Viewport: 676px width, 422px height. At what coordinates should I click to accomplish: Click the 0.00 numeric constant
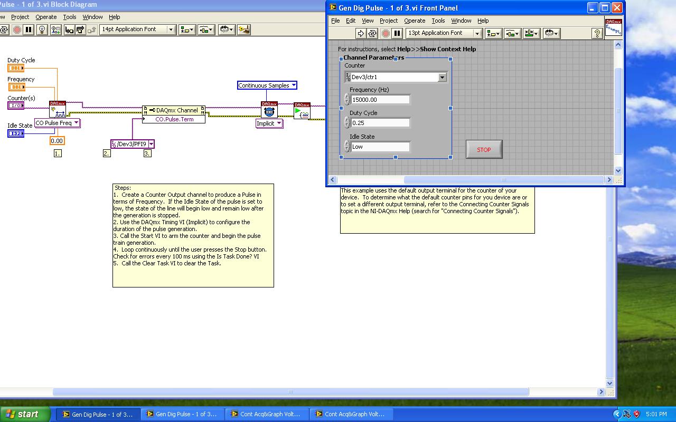[57, 141]
